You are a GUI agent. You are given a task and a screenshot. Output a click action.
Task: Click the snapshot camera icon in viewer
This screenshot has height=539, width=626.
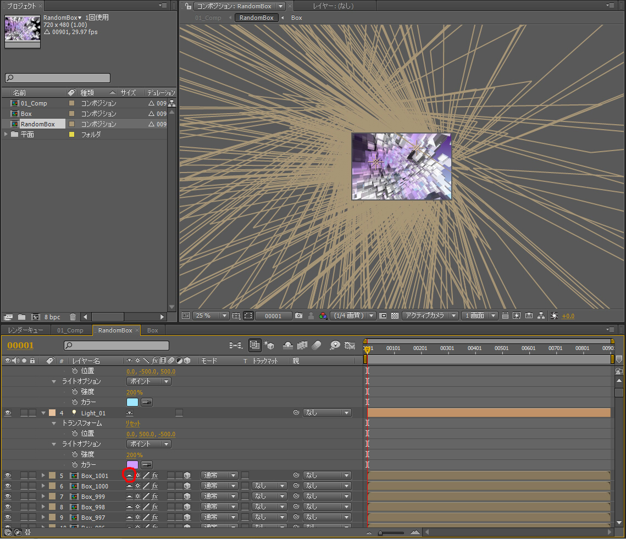(298, 316)
